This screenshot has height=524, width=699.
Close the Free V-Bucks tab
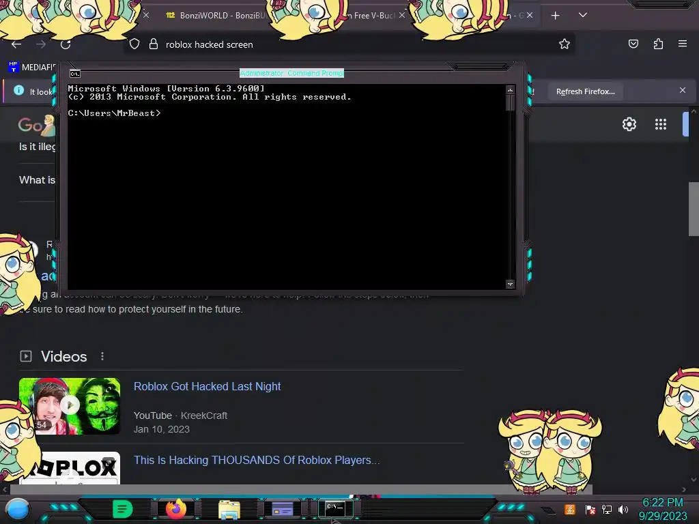click(401, 15)
